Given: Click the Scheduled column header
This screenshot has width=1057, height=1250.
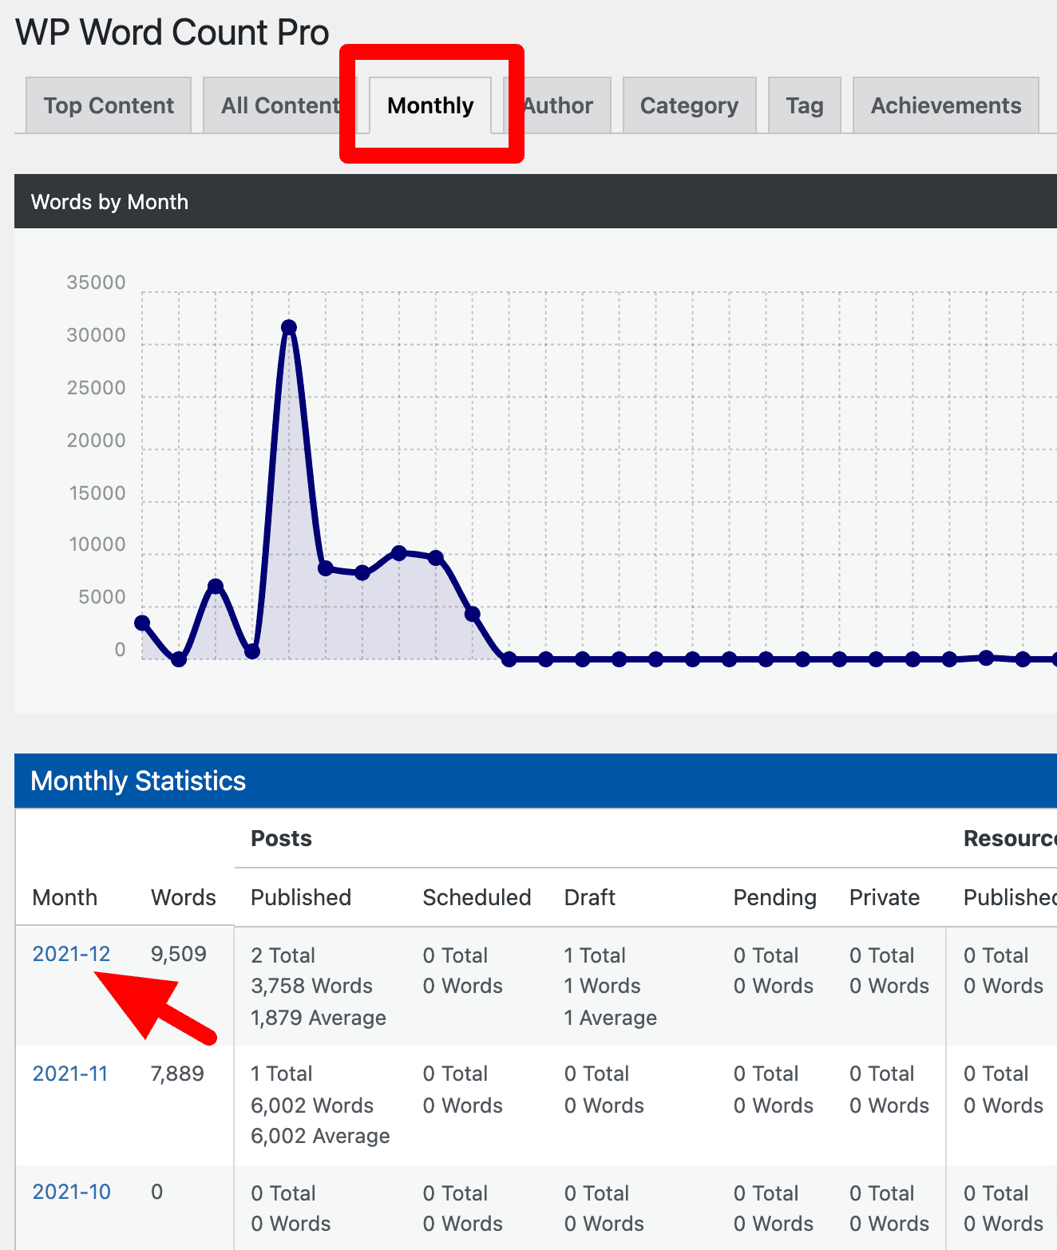Looking at the screenshot, I should [x=477, y=897].
